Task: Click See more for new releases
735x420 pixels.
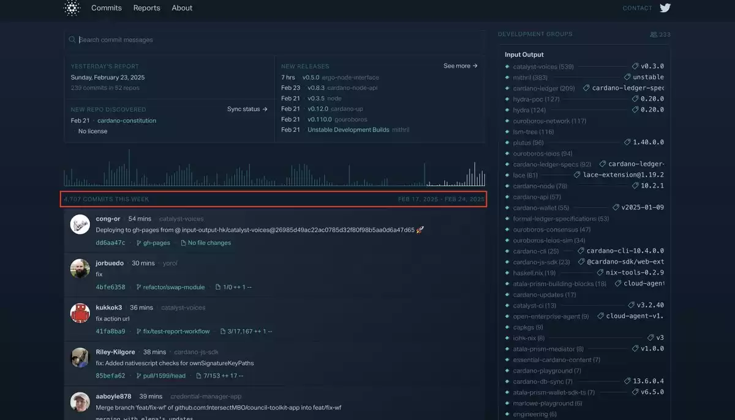Action: 461,66
